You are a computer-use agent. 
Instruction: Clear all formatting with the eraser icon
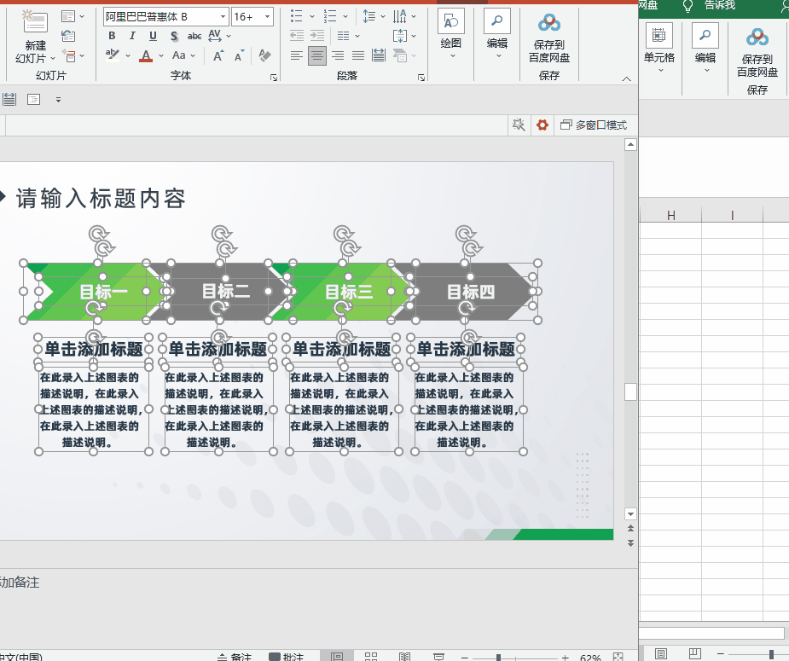[x=264, y=55]
